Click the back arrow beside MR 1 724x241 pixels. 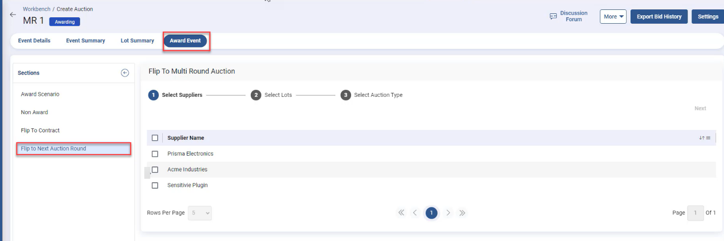[13, 15]
